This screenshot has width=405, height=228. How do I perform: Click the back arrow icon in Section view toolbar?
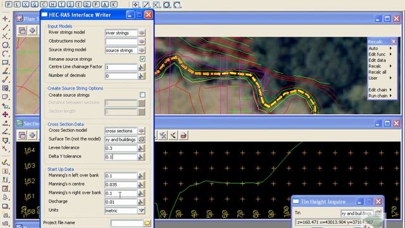tap(173, 135)
